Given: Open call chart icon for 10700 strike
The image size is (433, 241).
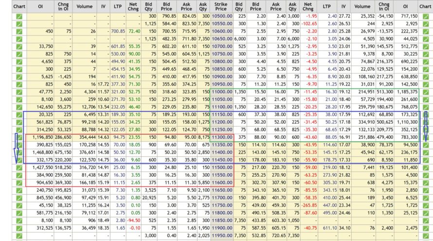Looking at the screenshot, I should (19, 47).
